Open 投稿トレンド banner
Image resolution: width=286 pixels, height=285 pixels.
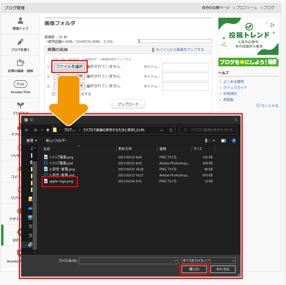(248, 36)
